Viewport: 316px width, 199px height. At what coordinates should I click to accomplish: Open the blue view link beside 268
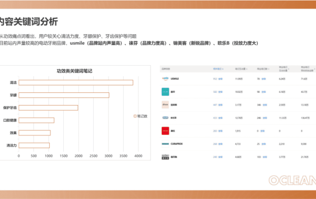click(x=221, y=144)
